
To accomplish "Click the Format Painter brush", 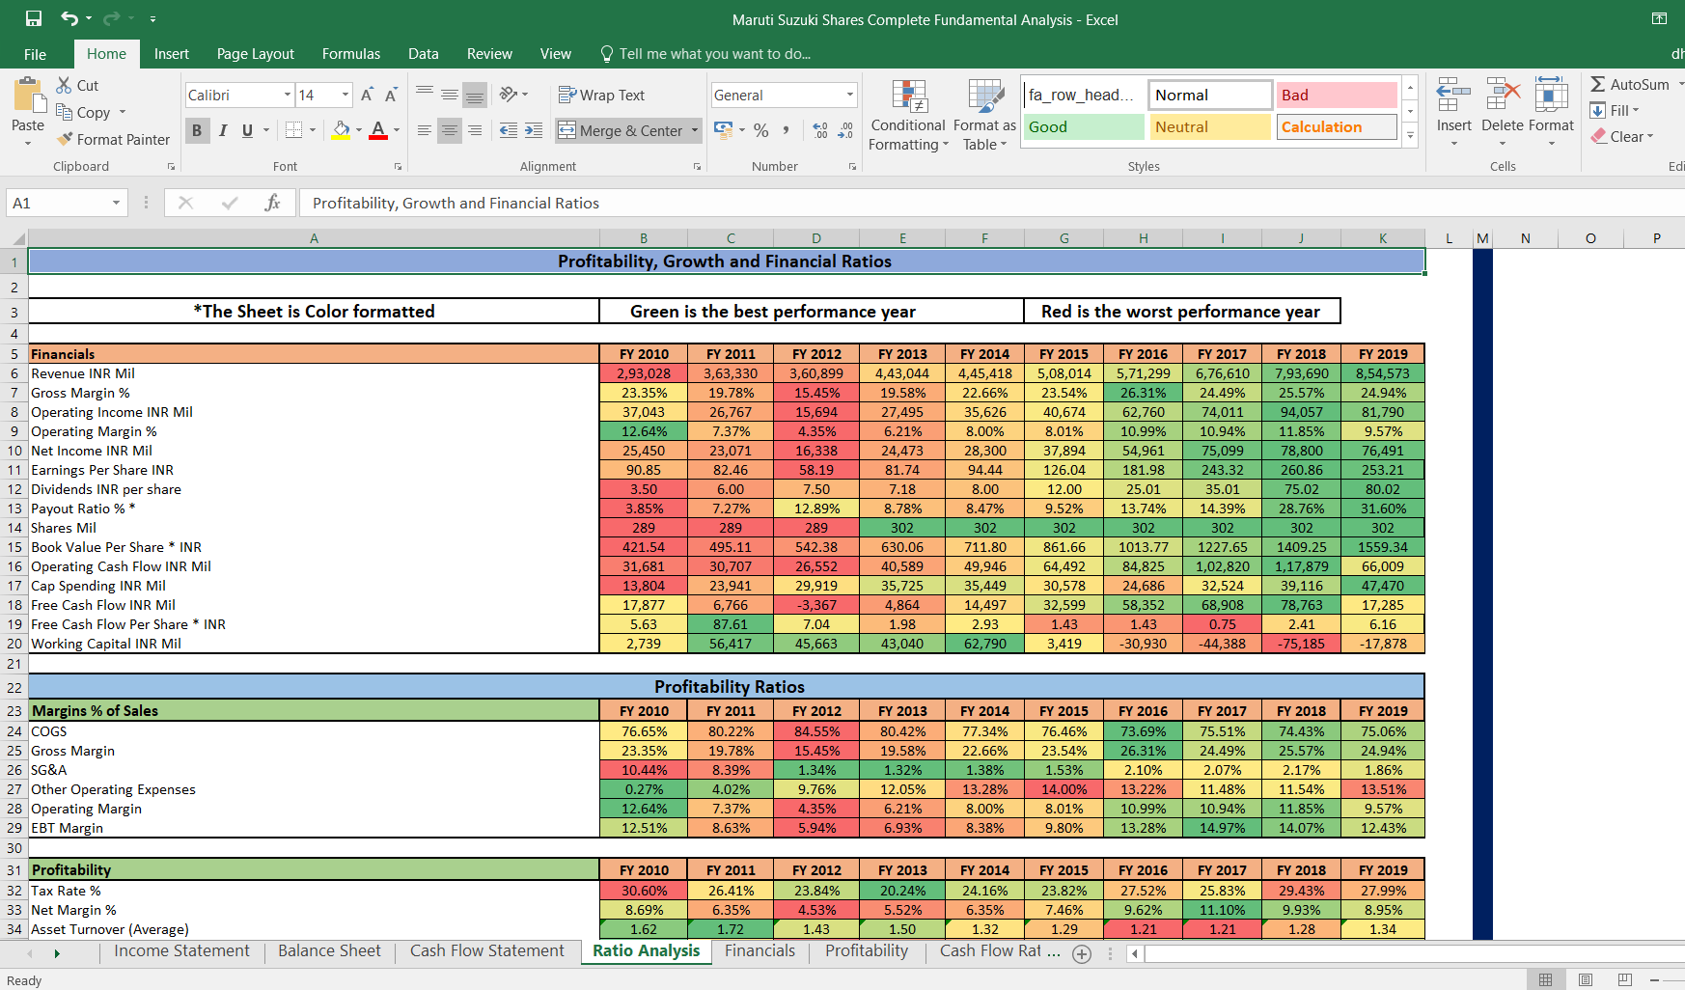I will click(x=65, y=139).
